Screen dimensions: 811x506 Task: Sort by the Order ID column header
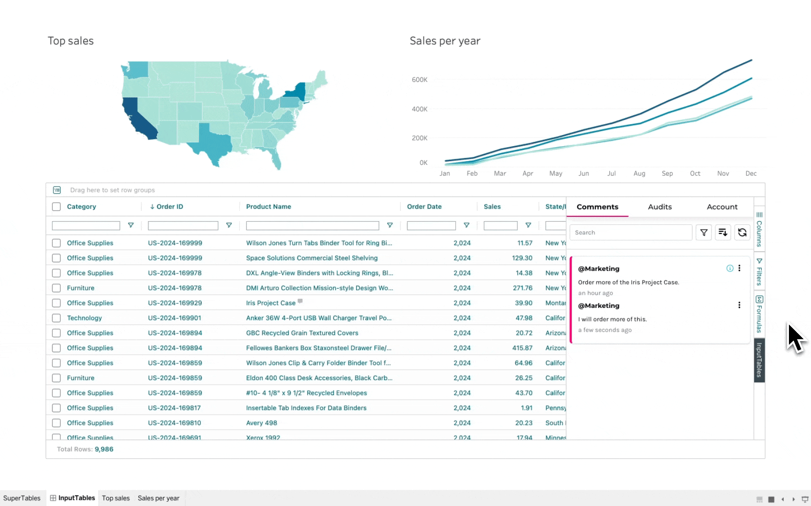tap(169, 207)
